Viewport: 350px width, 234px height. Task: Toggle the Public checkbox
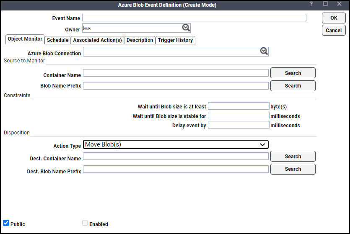(x=6, y=223)
